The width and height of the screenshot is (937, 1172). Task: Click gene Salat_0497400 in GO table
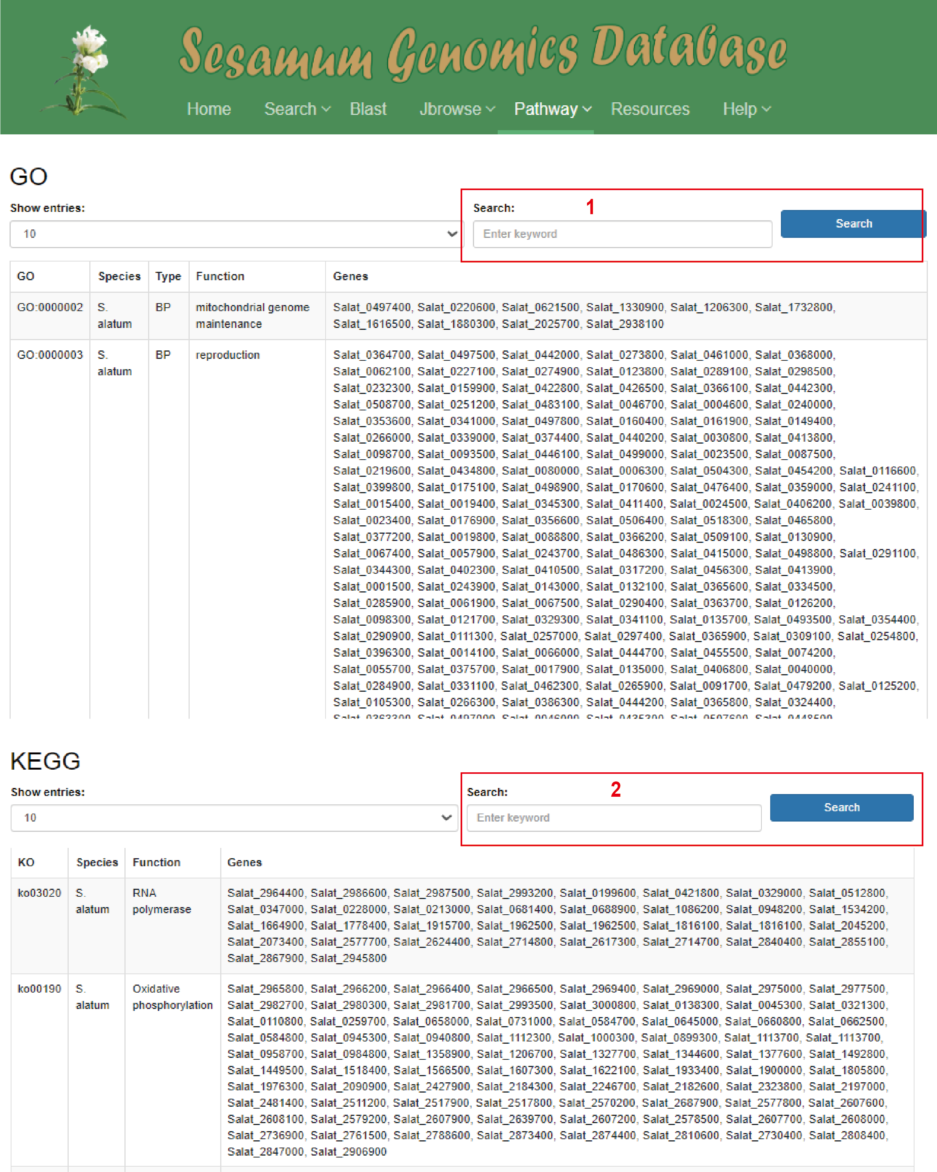[372, 308]
